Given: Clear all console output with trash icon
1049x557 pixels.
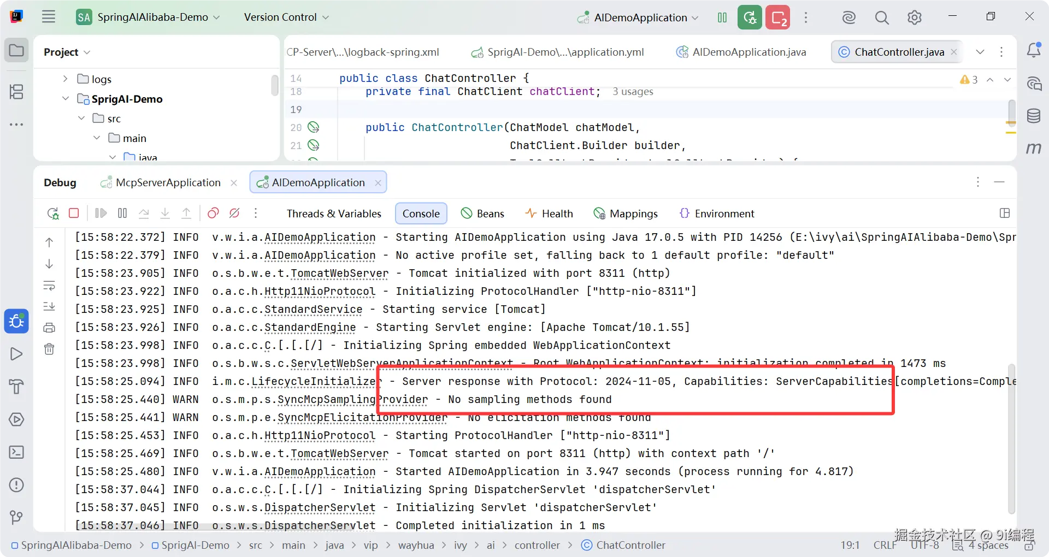Looking at the screenshot, I should pyautogui.click(x=49, y=349).
